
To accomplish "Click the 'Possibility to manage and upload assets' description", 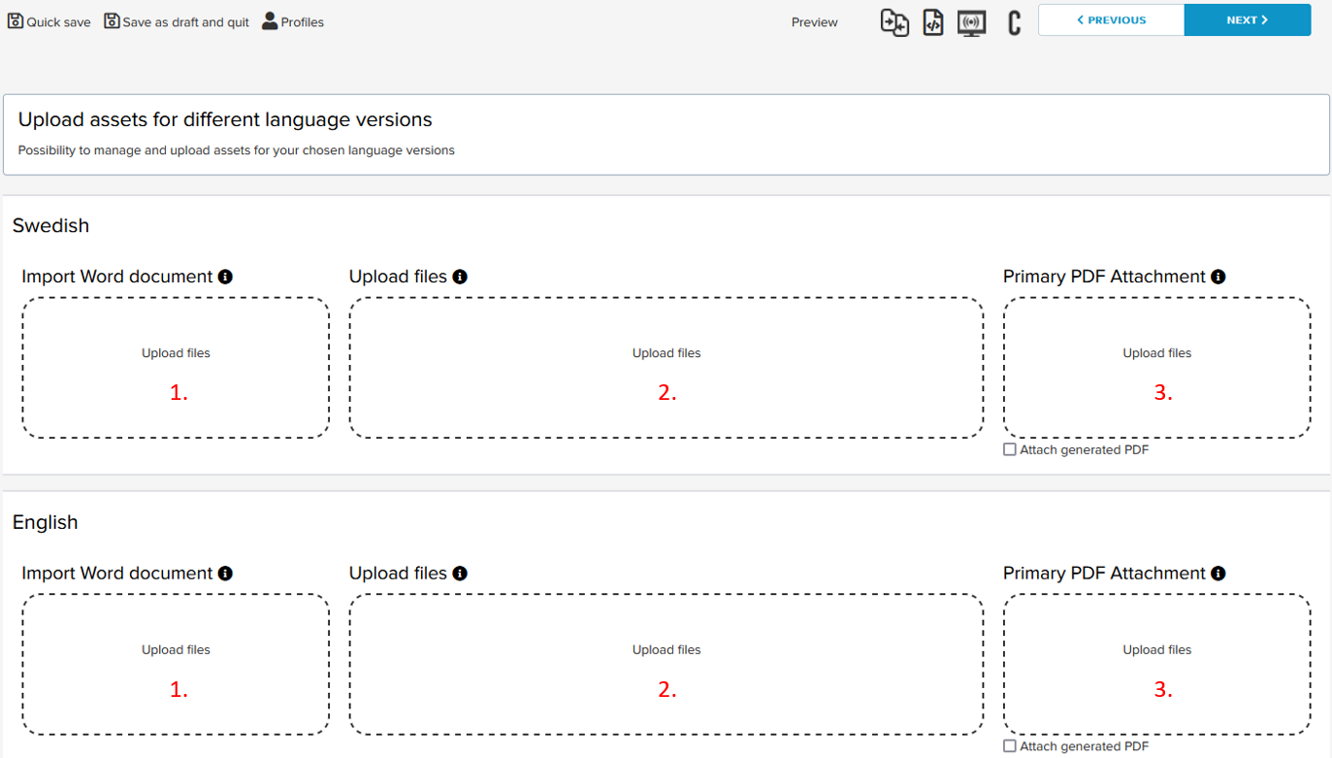I will tap(237, 150).
